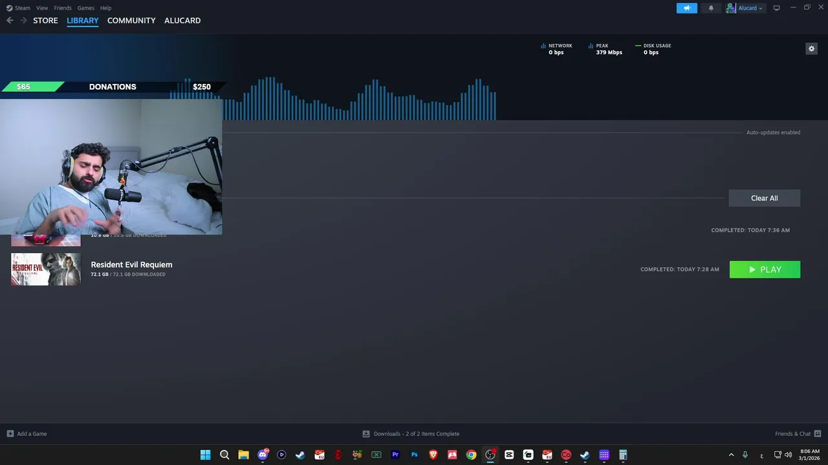Screen dimensions: 828x465
Task: Open network status in system tray
Action: pos(778,455)
